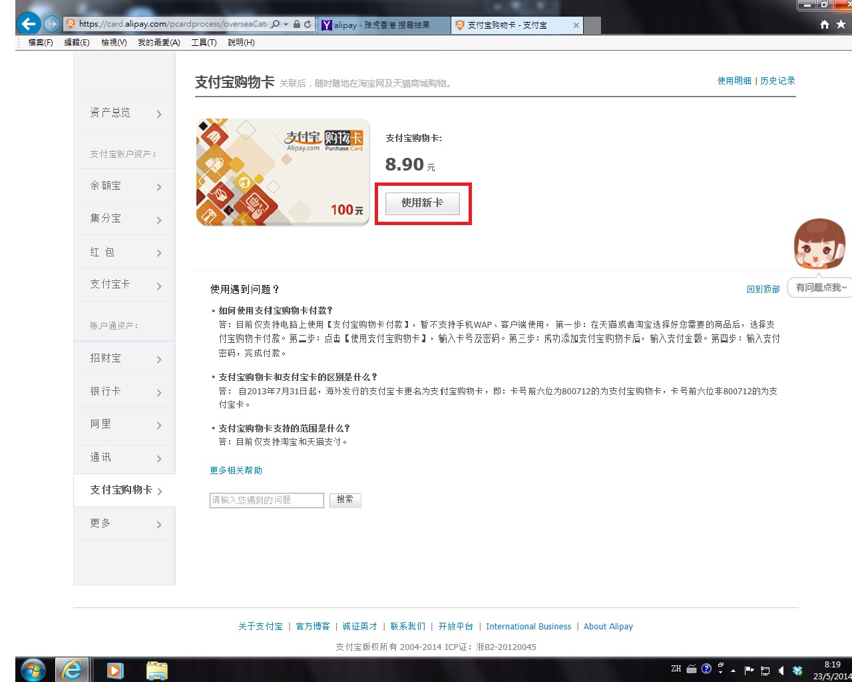Click the cartoon helper mascot icon

tap(819, 244)
